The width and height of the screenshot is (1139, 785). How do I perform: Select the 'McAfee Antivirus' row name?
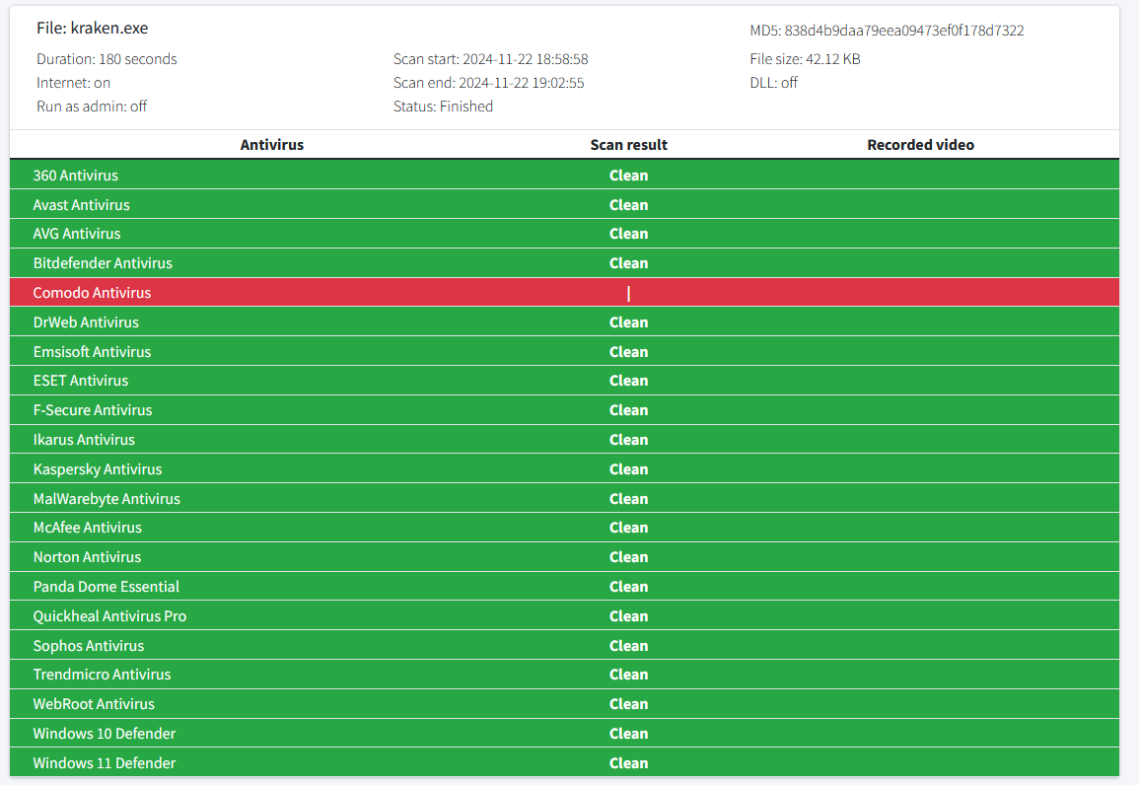tap(87, 528)
